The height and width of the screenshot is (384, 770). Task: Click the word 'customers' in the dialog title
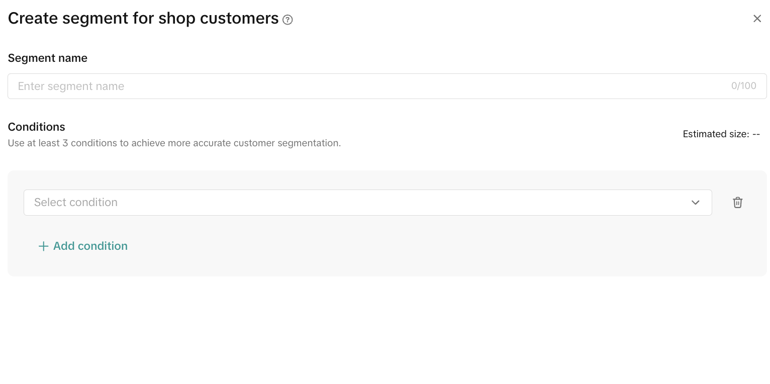point(239,19)
